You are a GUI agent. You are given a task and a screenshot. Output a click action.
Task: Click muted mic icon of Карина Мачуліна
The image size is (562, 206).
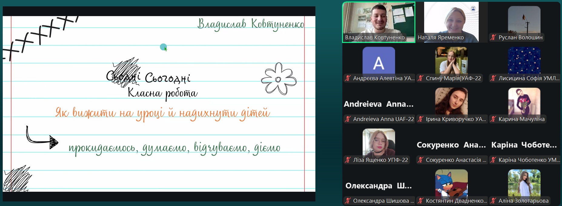point(493,119)
